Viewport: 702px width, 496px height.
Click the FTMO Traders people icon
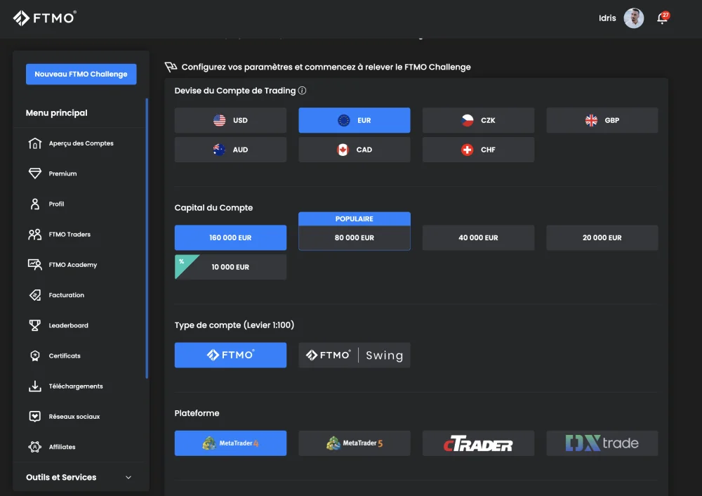[x=35, y=235]
